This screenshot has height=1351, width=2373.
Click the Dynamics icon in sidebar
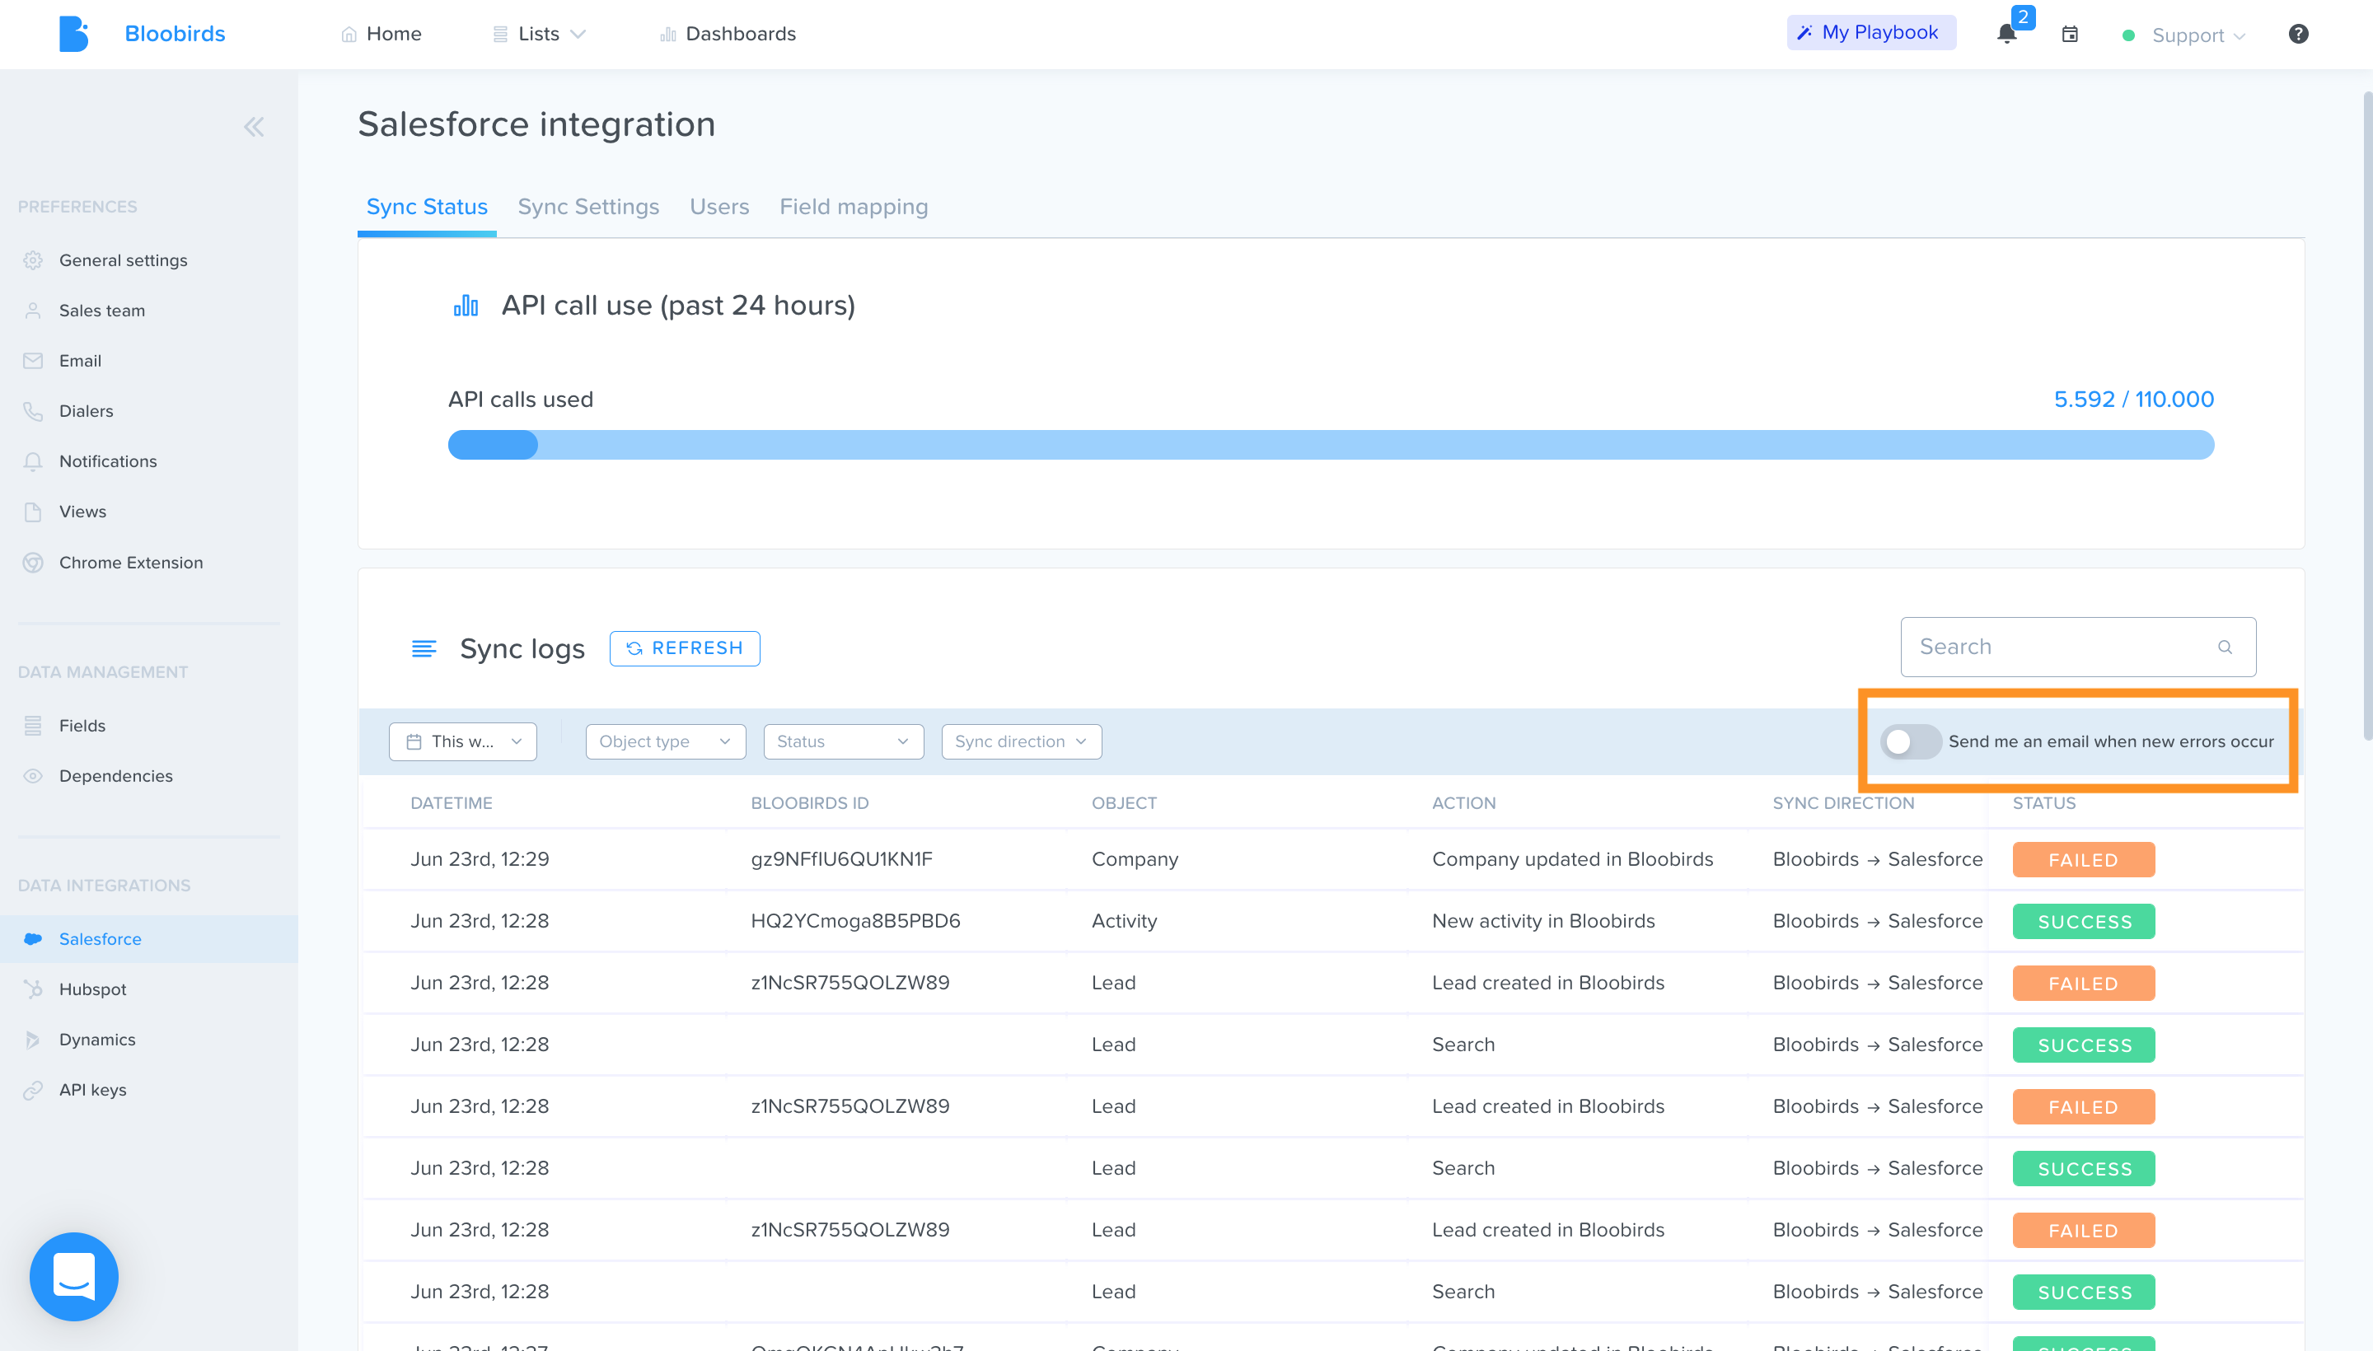click(34, 1040)
